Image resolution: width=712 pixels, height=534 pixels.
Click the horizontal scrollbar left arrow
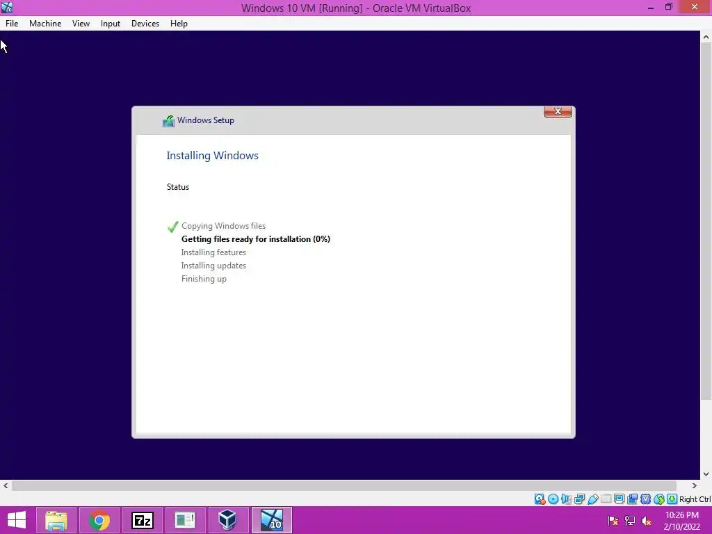6,485
